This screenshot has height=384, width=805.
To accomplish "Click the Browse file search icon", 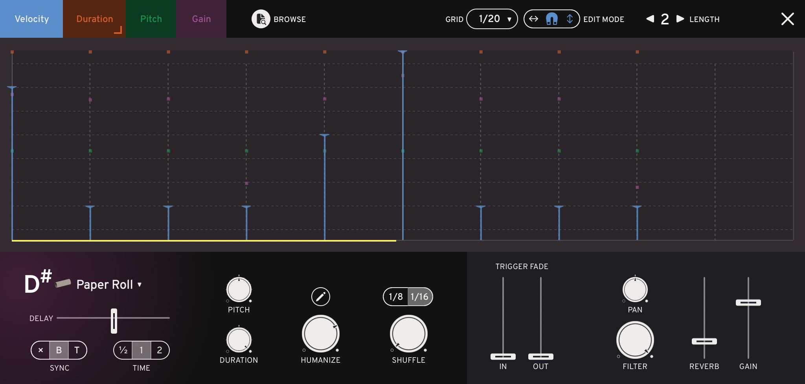I will pos(261,19).
